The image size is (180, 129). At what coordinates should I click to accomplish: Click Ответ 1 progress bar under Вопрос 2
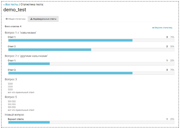91,64
